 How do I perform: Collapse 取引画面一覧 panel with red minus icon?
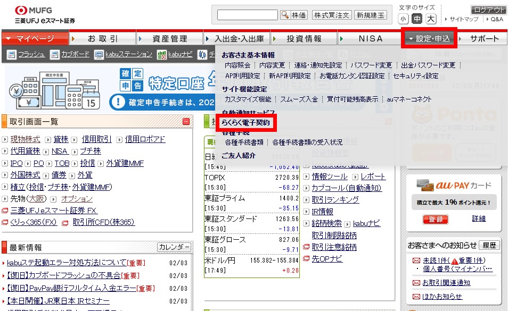186,122
